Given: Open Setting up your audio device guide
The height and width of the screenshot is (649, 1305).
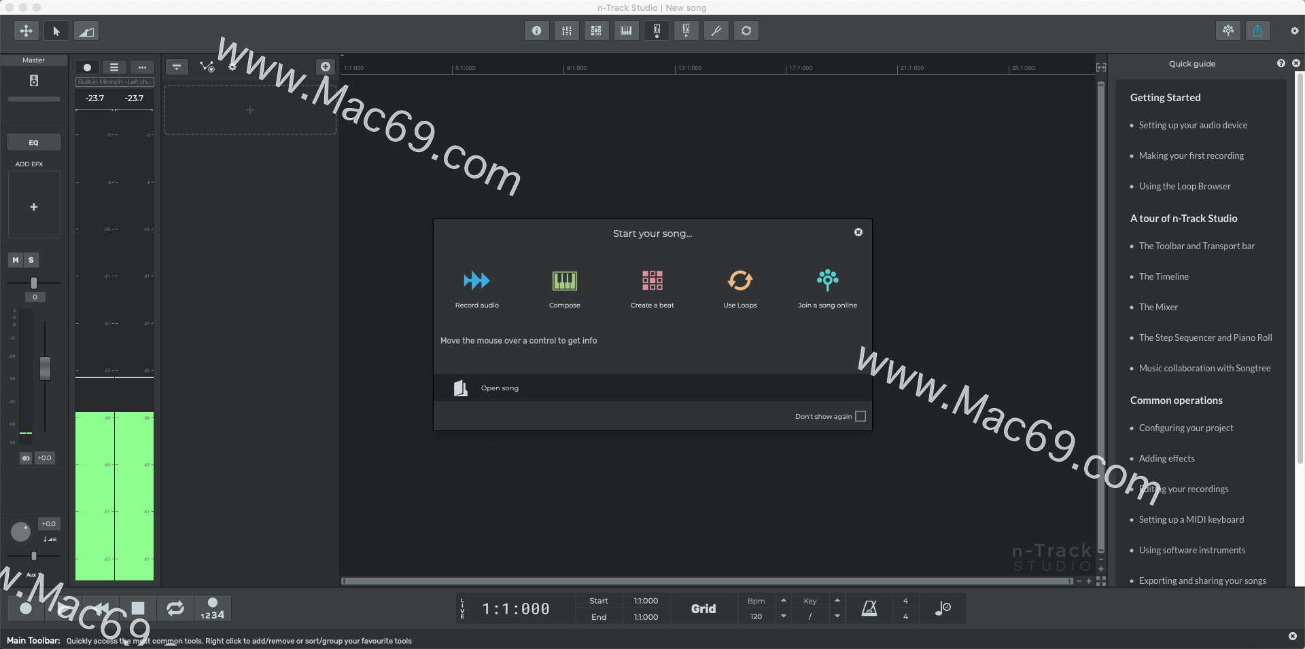Looking at the screenshot, I should [1193, 125].
